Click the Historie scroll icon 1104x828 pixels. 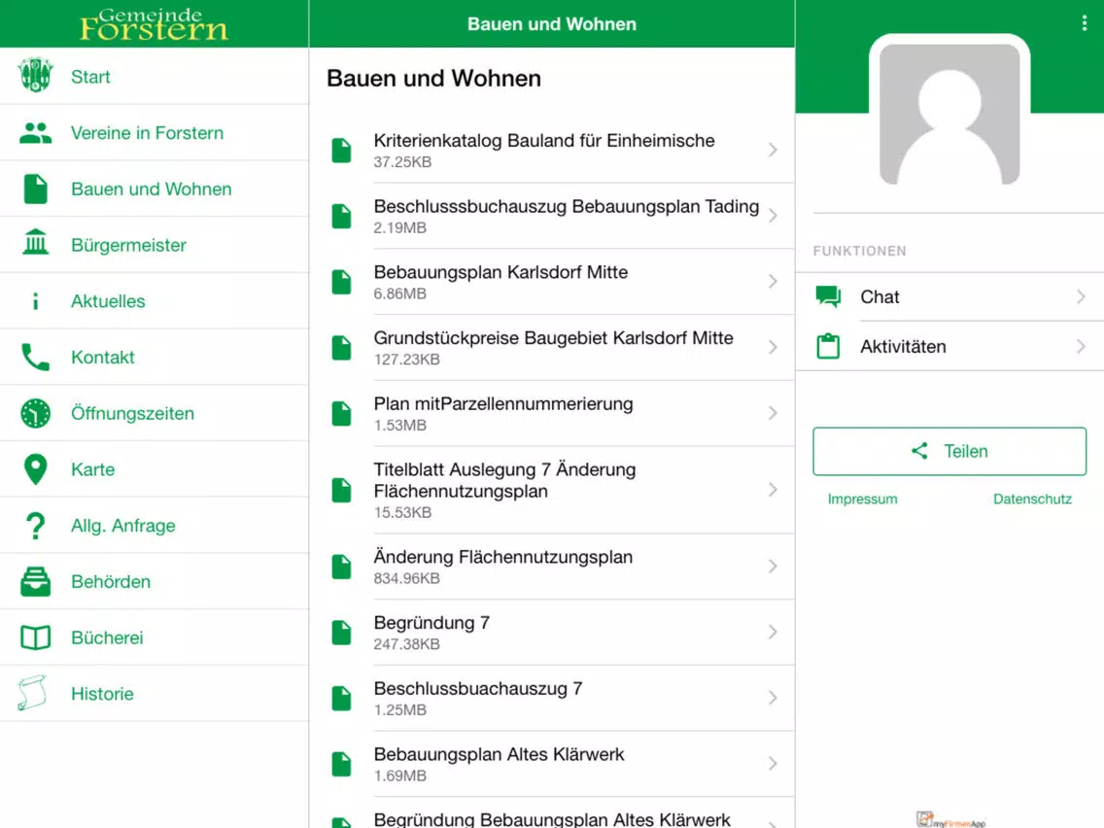pos(32,693)
